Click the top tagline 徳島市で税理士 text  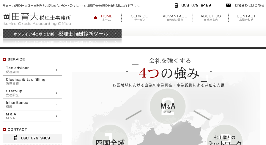71,6
